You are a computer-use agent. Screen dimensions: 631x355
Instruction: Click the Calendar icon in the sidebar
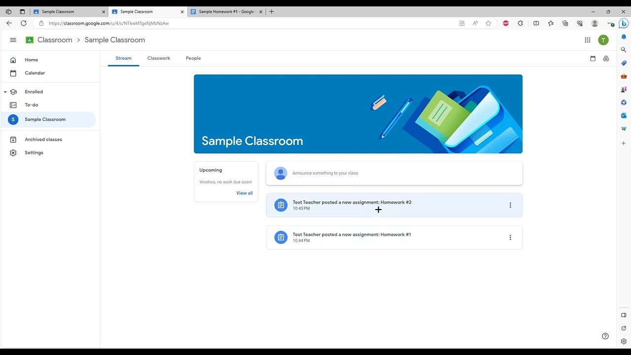click(13, 73)
